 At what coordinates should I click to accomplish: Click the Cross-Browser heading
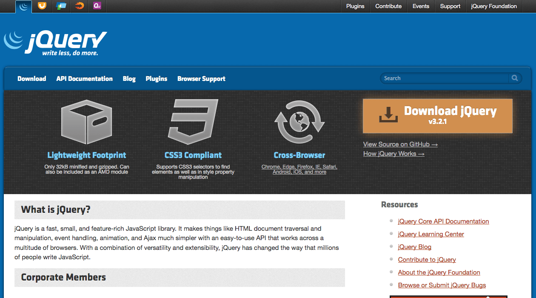(x=299, y=155)
